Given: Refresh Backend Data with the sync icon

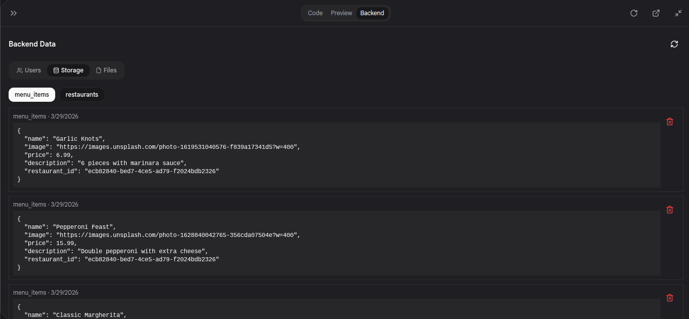Looking at the screenshot, I should [x=674, y=44].
